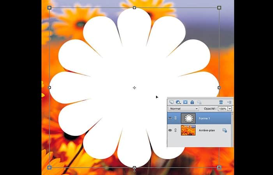Open the Normal blend mode dropdown

(184, 108)
